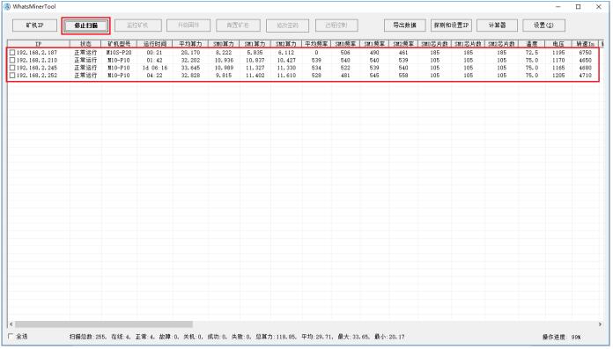Click the horizontal scrollbar thumb
613x349 pixels.
tap(104, 324)
